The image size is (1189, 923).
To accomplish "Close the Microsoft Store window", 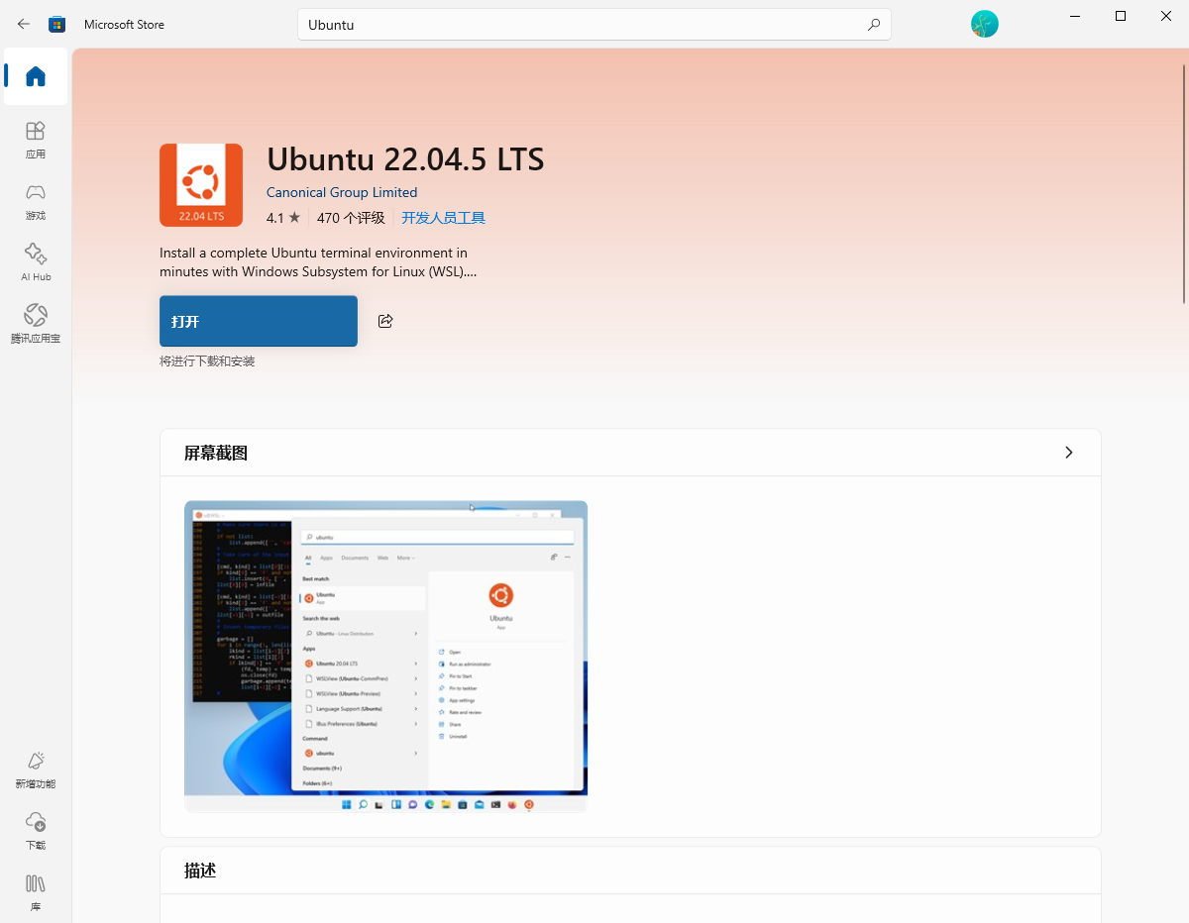I will click(x=1166, y=16).
